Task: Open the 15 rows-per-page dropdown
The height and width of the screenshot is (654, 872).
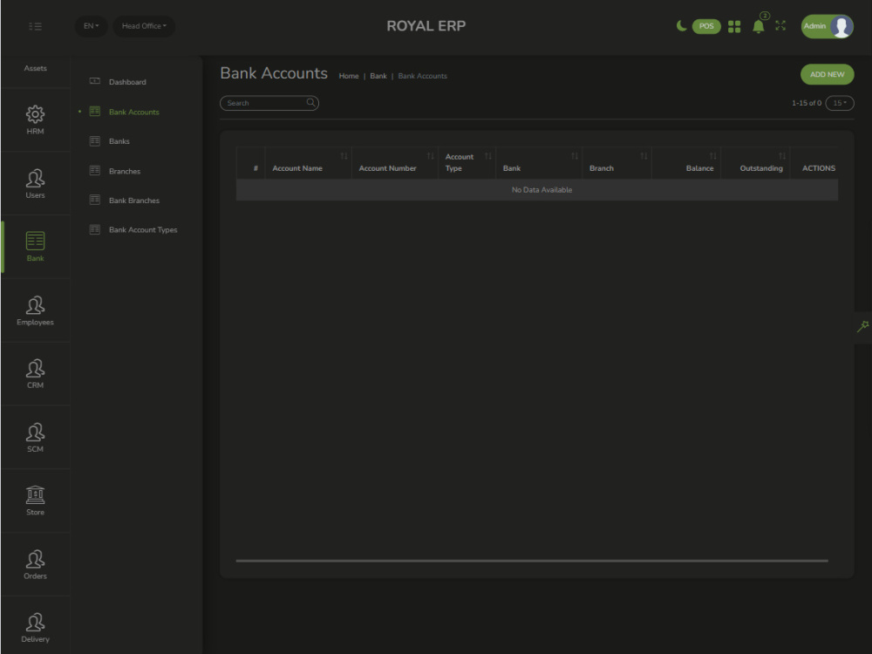Action: [x=840, y=103]
